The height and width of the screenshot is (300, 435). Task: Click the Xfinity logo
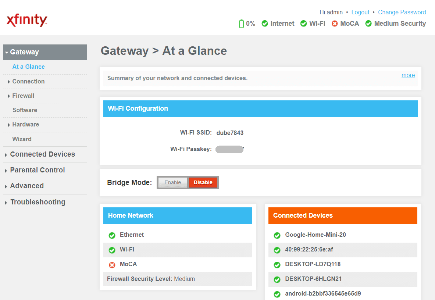[27, 20]
